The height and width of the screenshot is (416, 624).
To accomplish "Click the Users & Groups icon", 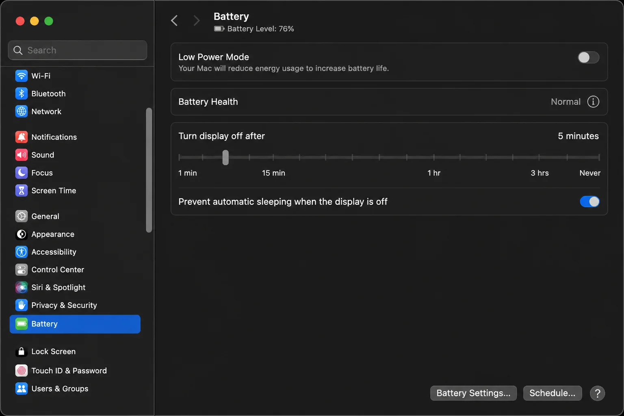I will [x=22, y=388].
